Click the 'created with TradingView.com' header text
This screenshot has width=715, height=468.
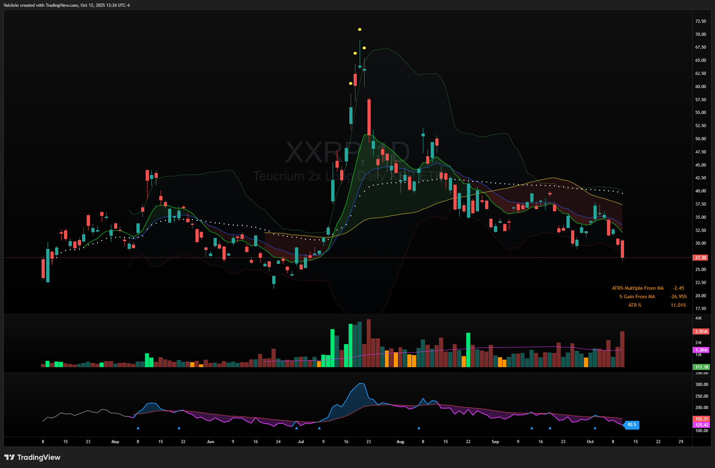50,5
